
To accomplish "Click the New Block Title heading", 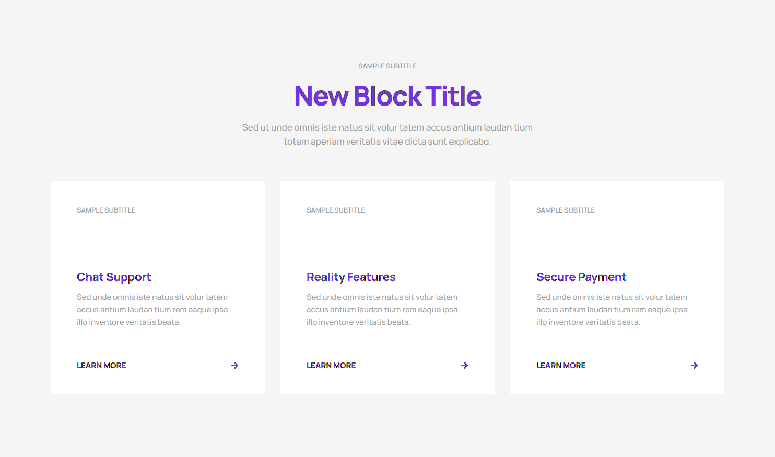I will [387, 96].
